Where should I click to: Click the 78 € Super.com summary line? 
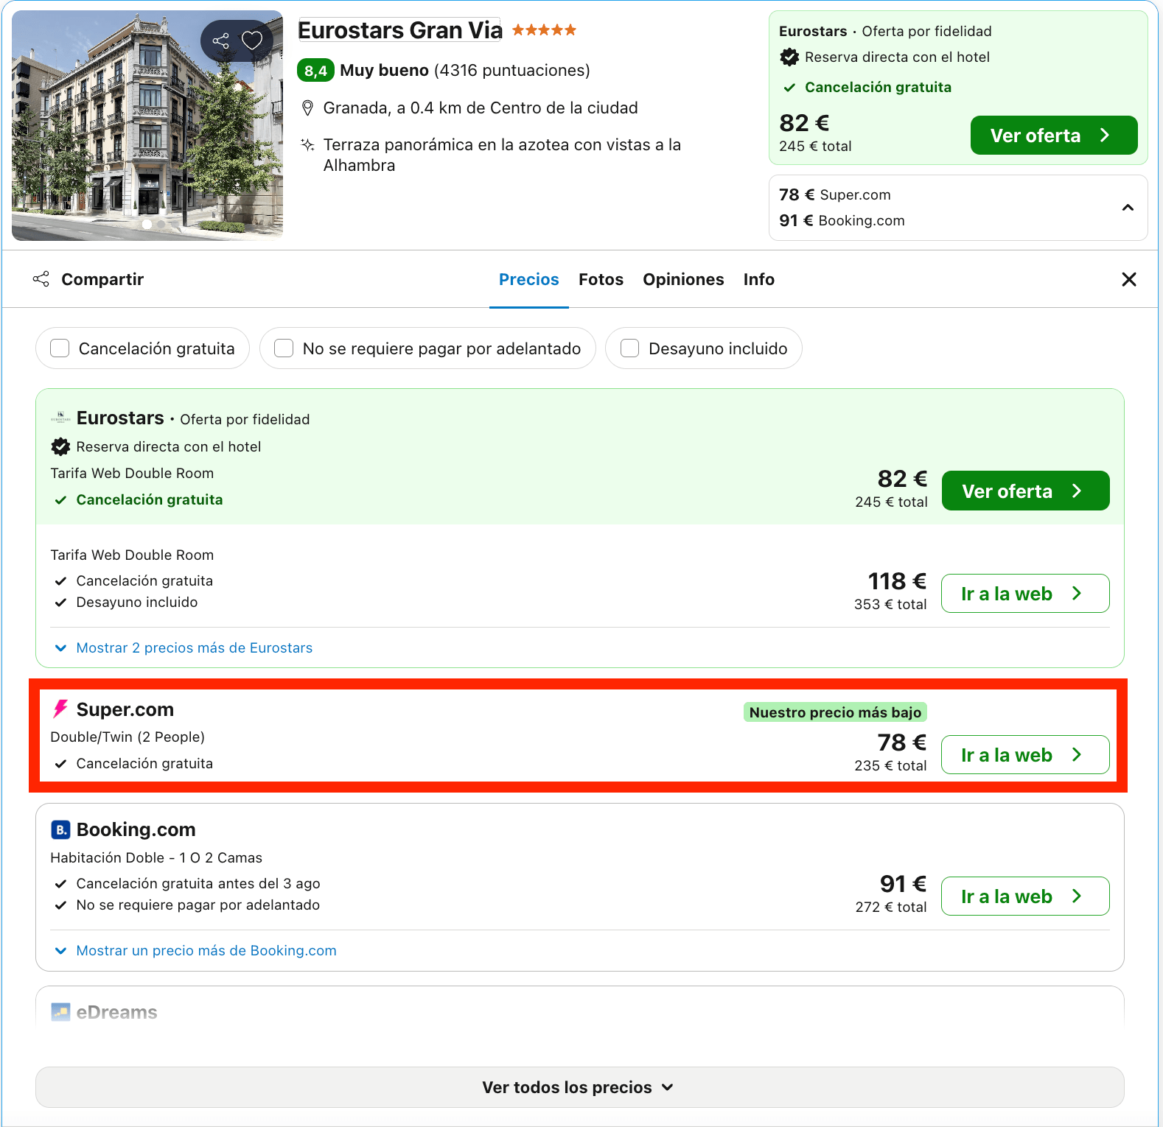coord(835,195)
